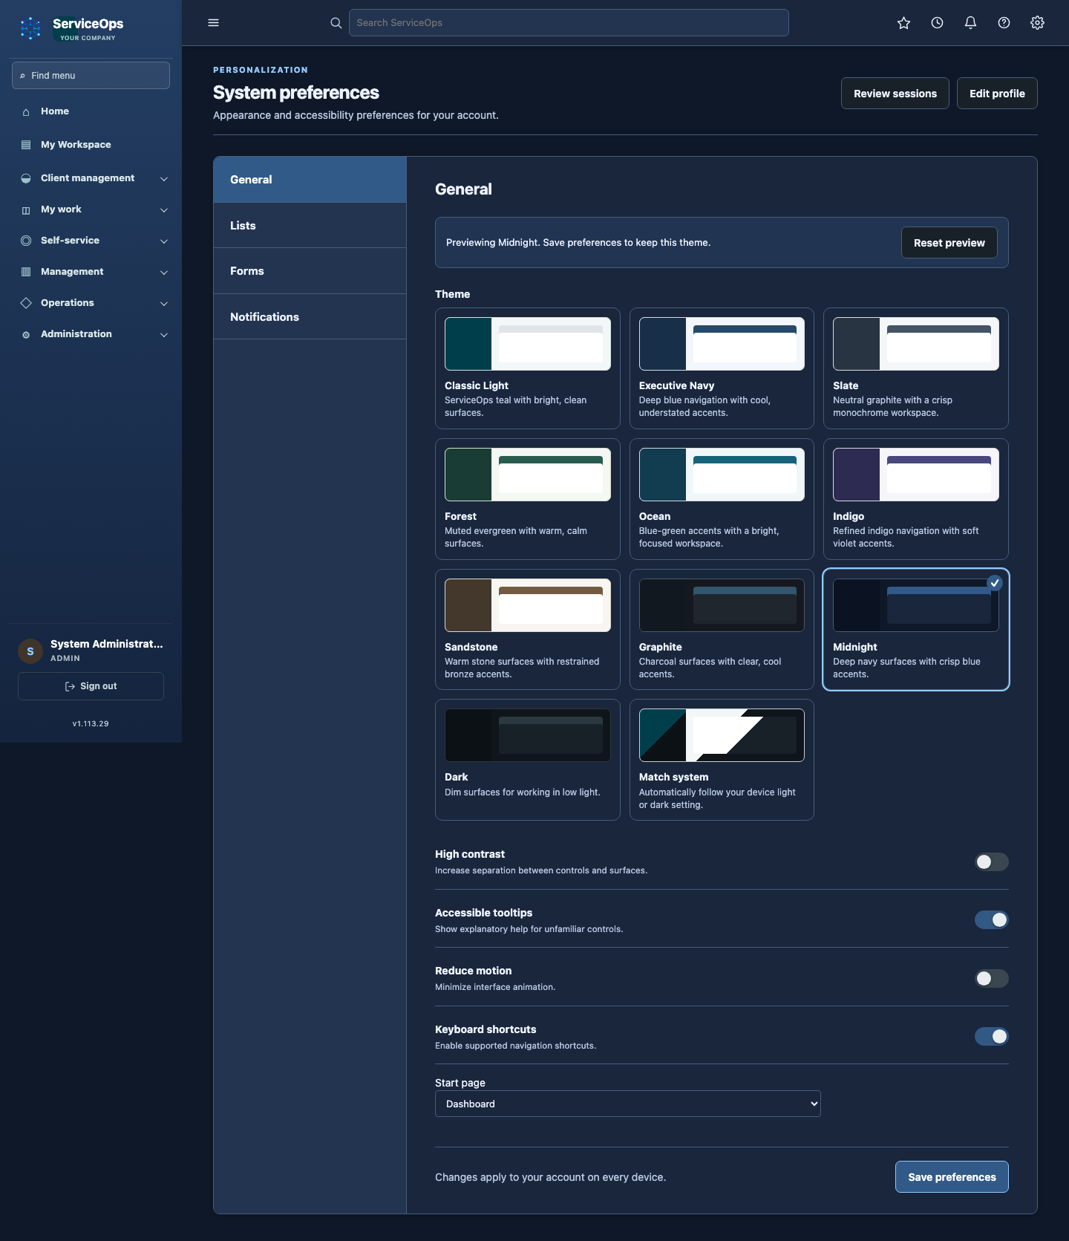Click the user avatar S icon
1069x1241 pixels.
(30, 651)
